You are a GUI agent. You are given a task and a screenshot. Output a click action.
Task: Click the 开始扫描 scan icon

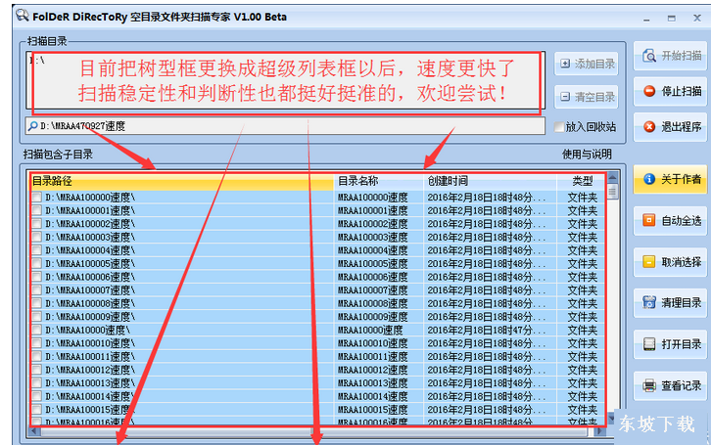pyautogui.click(x=649, y=56)
